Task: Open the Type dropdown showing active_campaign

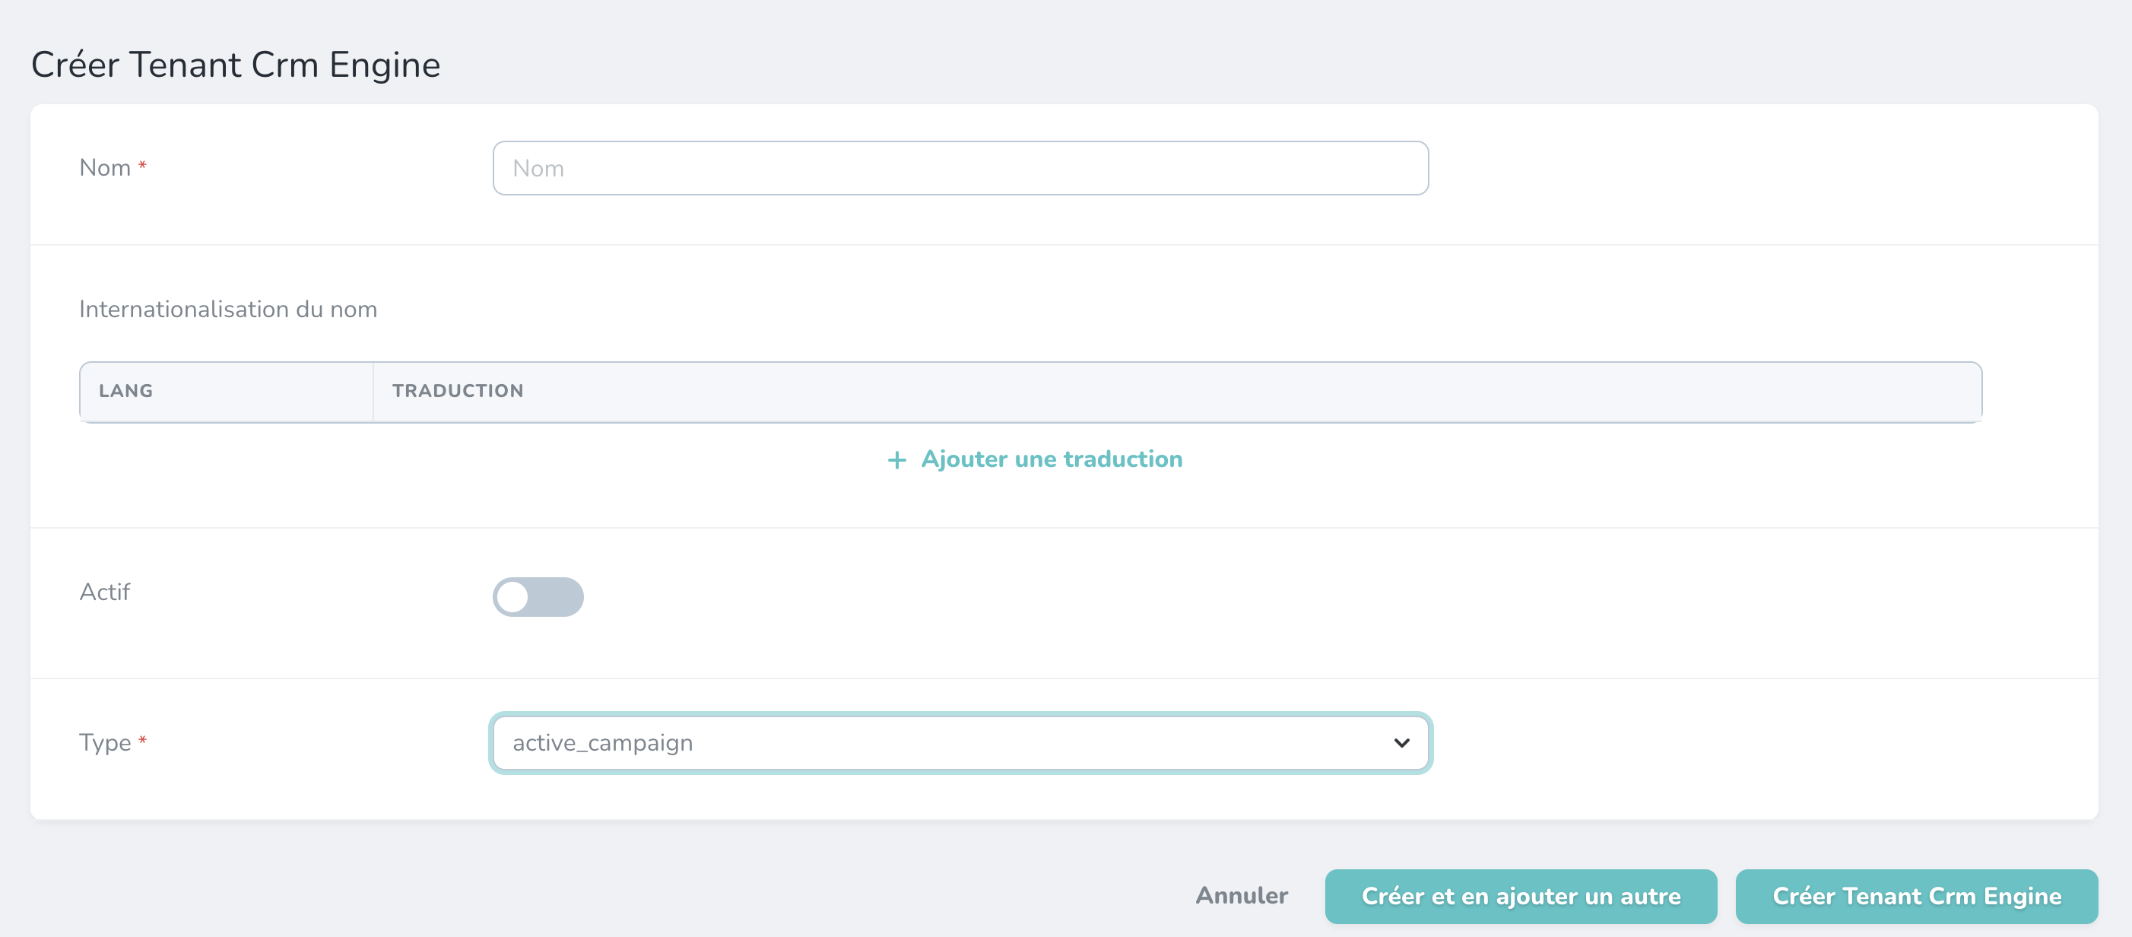Action: click(x=960, y=742)
